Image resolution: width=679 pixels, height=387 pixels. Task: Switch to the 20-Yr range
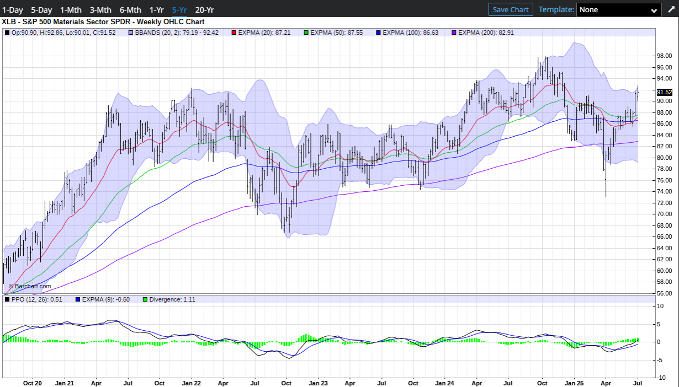tap(205, 10)
